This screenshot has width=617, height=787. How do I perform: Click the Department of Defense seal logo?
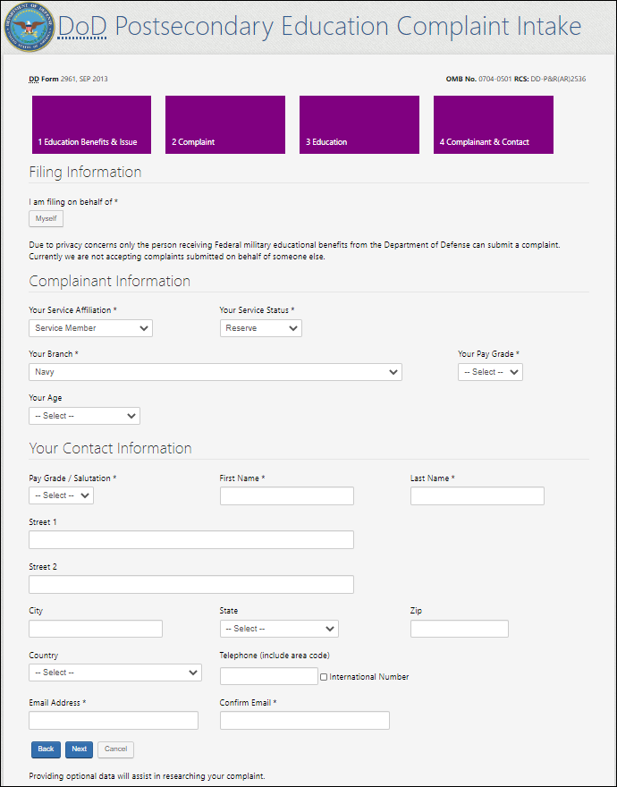coord(30,27)
